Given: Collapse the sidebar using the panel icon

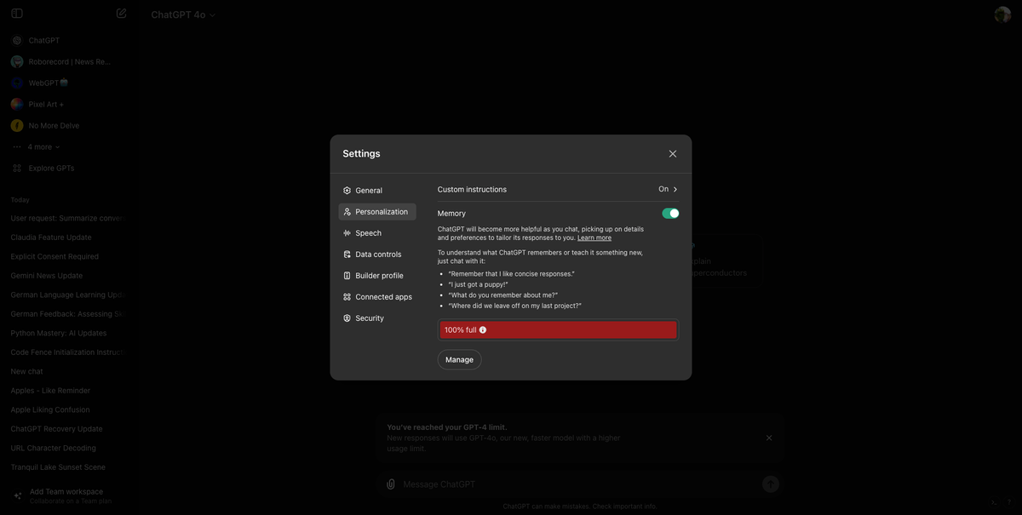Looking at the screenshot, I should point(15,13).
